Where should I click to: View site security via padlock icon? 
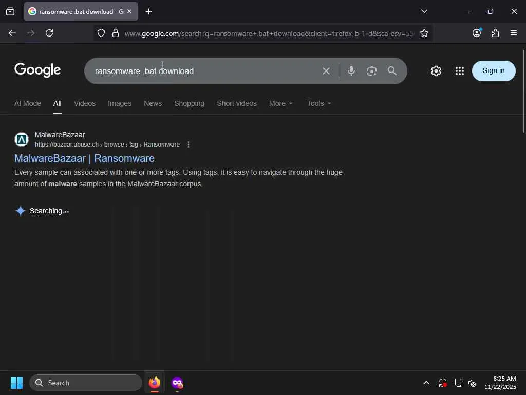(116, 33)
